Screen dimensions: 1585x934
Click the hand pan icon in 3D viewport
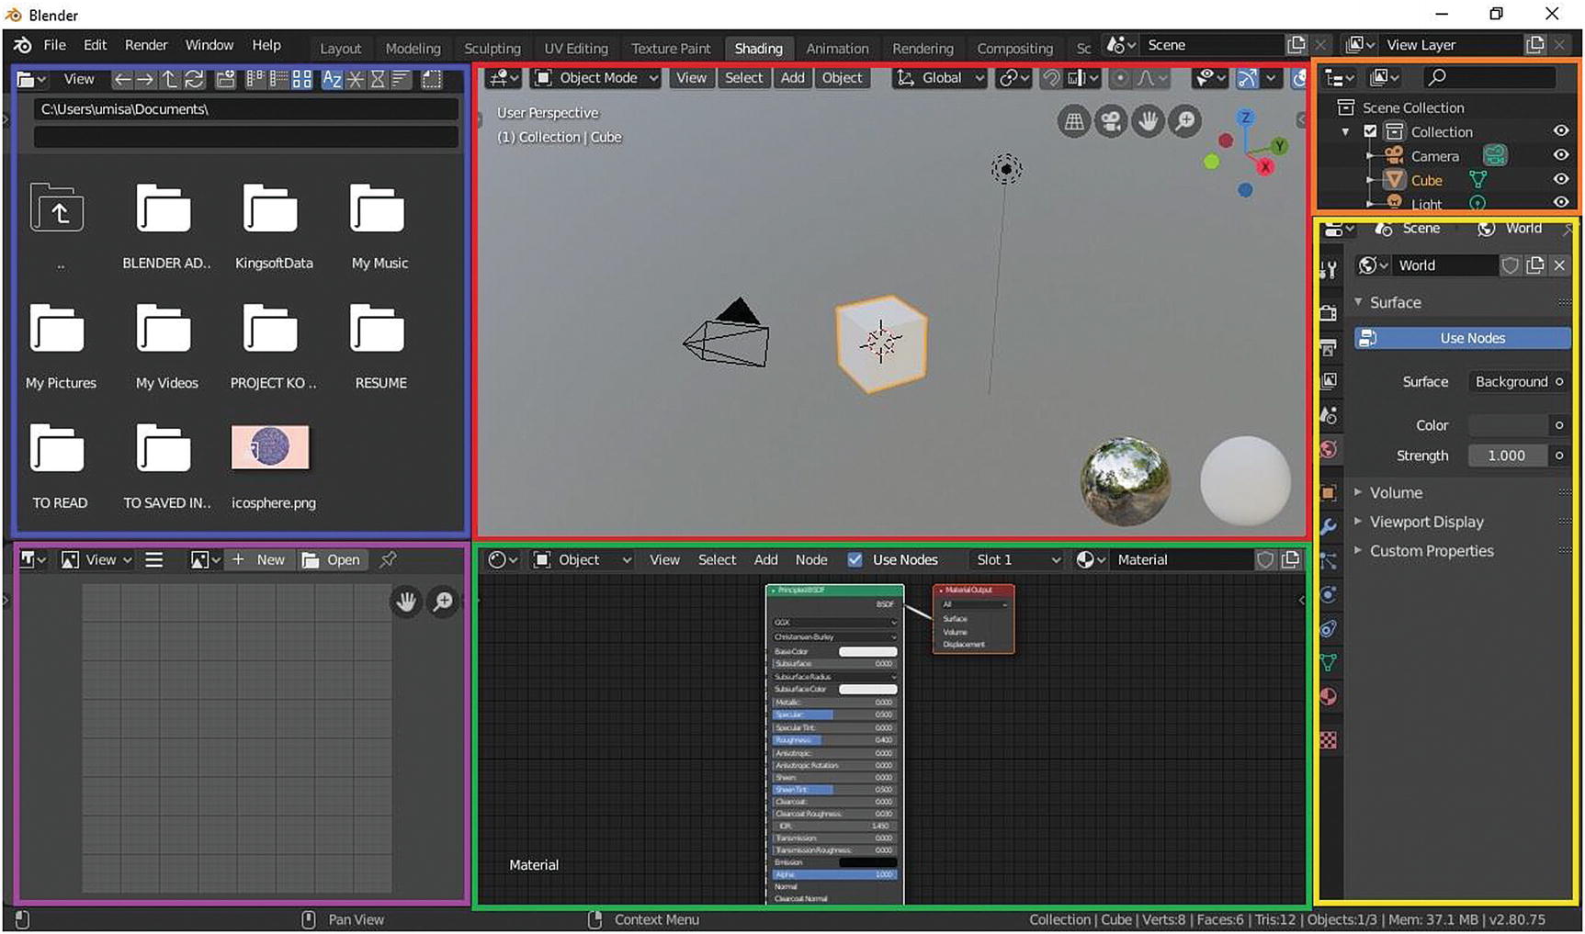(x=1148, y=121)
